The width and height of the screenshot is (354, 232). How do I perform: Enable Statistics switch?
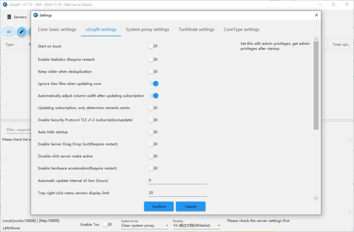pos(153,59)
